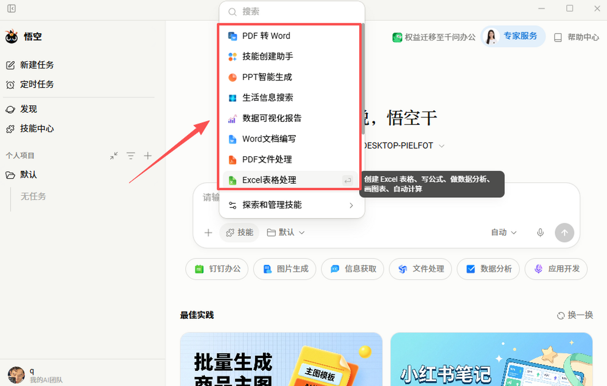The width and height of the screenshot is (607, 386).
Task: Click the chart icon of 数据可视化报告
Action: 233,118
